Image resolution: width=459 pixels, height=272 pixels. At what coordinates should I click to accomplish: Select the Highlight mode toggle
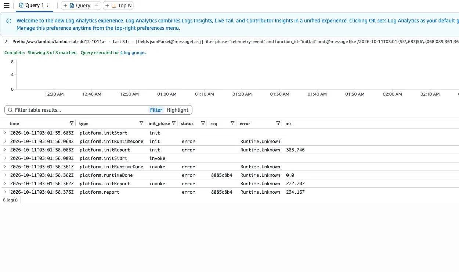pyautogui.click(x=177, y=110)
